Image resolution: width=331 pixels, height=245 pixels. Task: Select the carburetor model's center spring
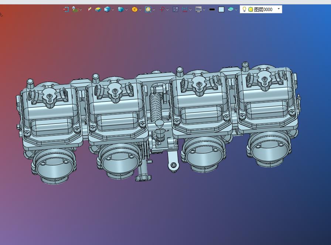point(156,107)
